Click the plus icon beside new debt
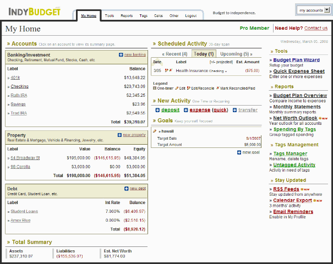This screenshot has width=333, height=264. [x=126, y=189]
